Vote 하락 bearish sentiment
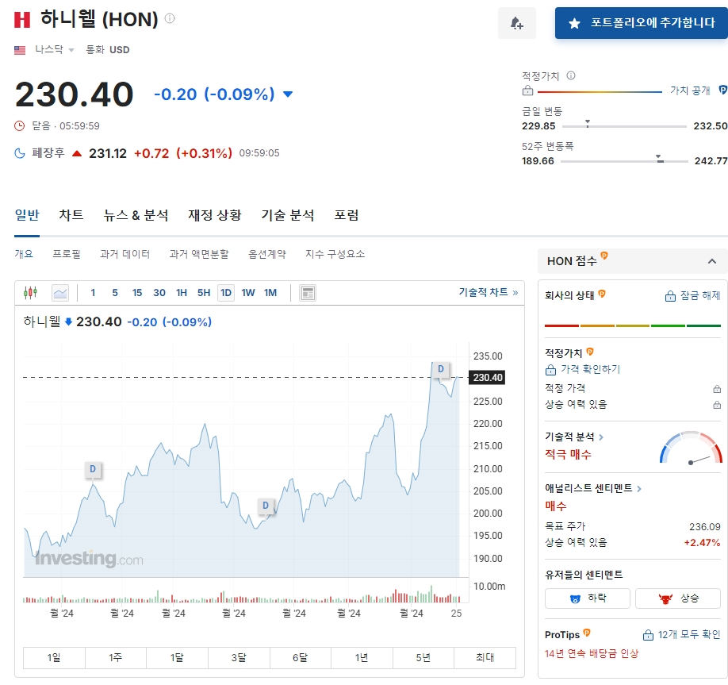The width and height of the screenshot is (728, 685). [x=588, y=598]
